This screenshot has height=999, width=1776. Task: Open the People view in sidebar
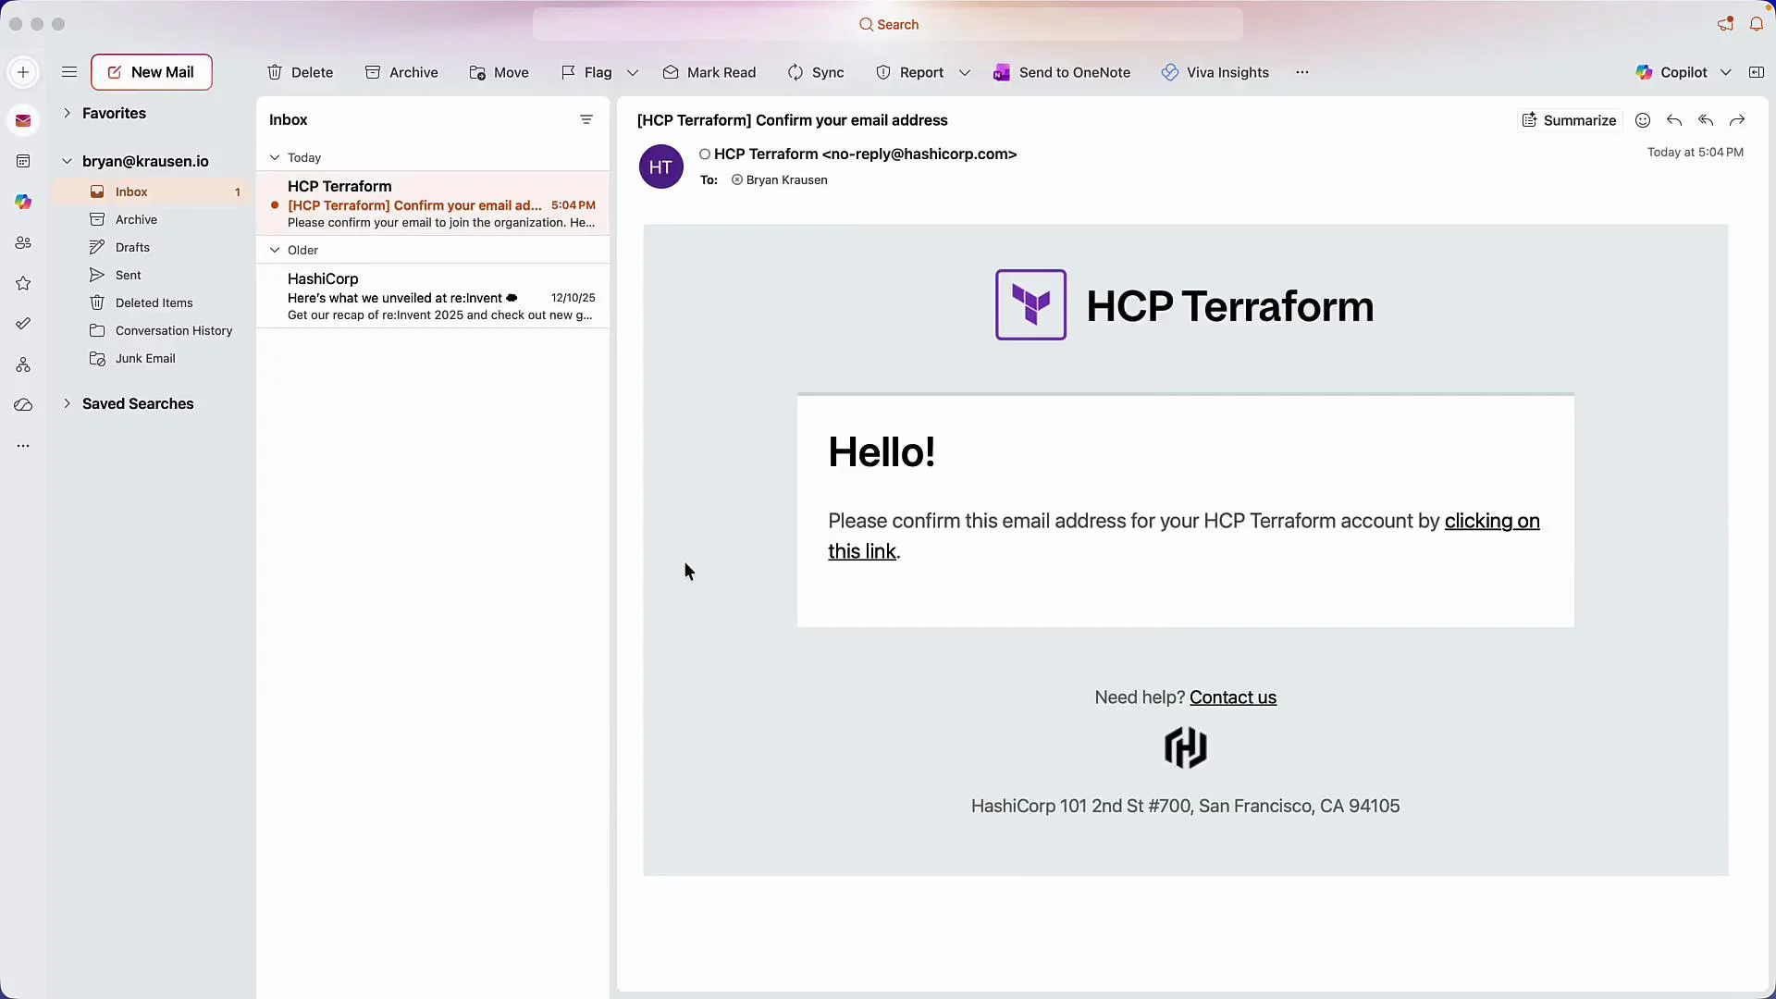23,242
